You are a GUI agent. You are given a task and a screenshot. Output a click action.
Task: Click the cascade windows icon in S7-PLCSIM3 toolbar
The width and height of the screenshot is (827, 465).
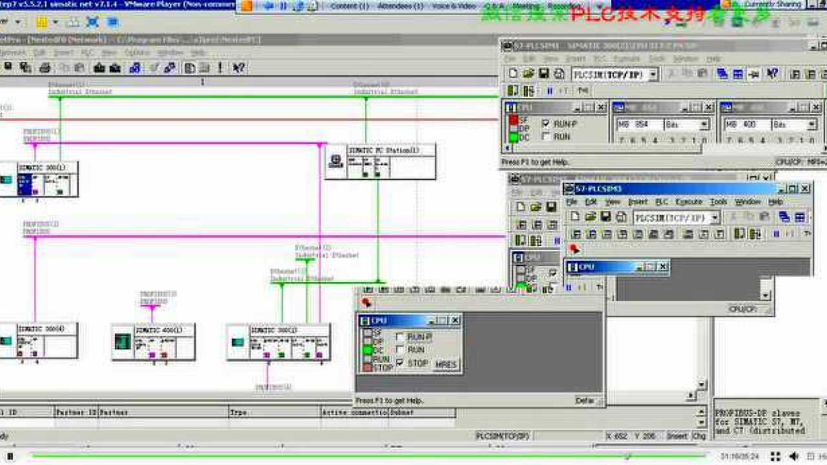784,218
